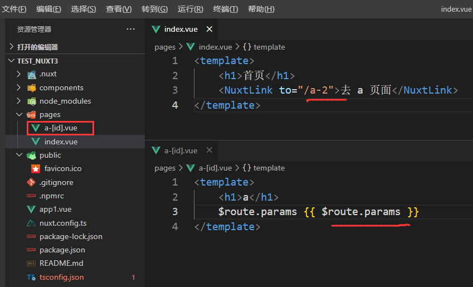Click the Vue icon of a-[id].vue in explorer

(x=36, y=128)
